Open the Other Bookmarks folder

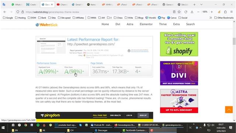[224, 18]
